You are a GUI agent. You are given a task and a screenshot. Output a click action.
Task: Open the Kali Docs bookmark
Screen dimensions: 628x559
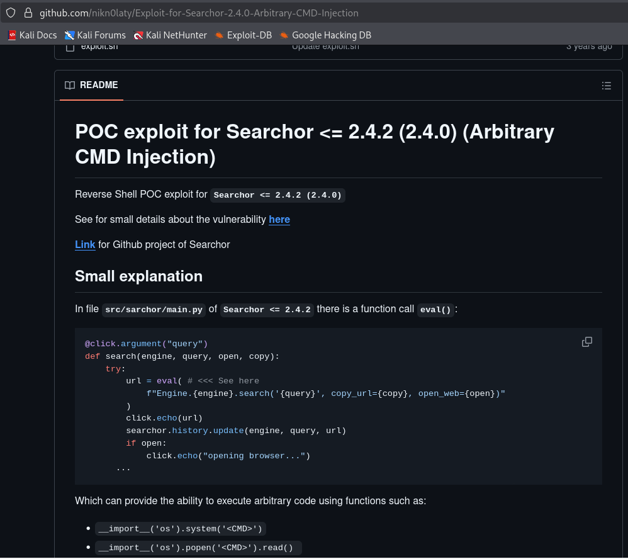coord(33,35)
